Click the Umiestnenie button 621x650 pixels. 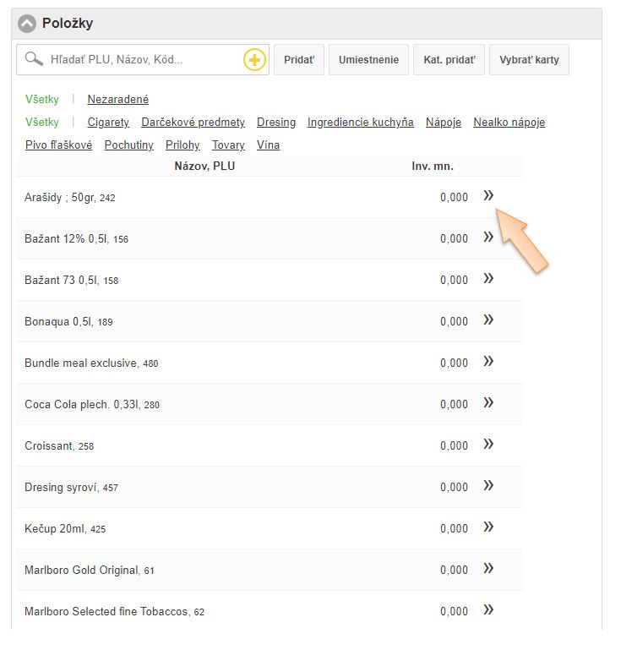coord(368,60)
